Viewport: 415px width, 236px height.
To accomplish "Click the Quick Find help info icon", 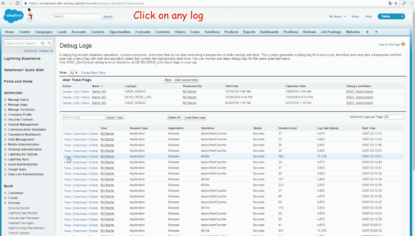I will click(x=43, y=43).
